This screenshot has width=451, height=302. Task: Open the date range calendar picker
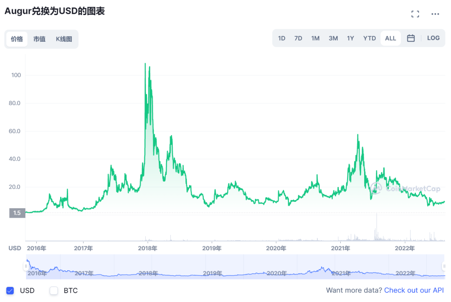pos(410,38)
